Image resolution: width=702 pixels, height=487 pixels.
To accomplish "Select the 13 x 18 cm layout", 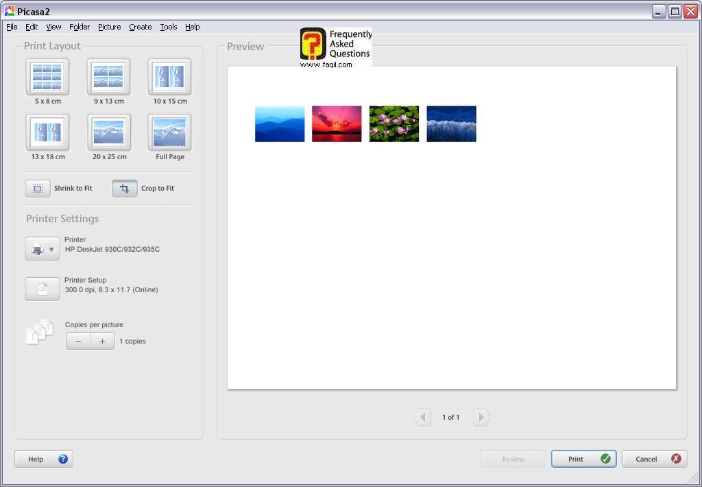I will [47, 132].
